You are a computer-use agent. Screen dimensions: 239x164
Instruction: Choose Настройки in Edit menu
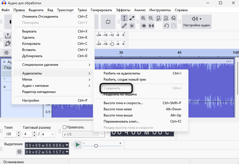coord(53,100)
